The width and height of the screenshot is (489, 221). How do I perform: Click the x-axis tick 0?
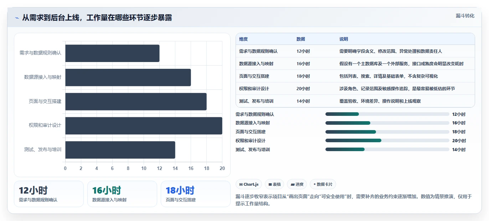(65, 169)
